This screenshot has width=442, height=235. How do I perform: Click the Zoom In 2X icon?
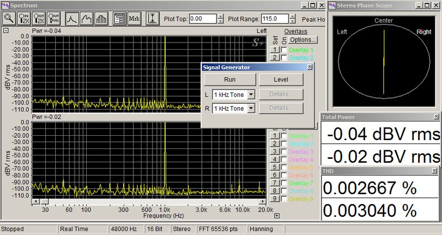[24, 19]
